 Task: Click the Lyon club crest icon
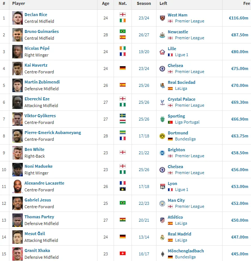162,186
